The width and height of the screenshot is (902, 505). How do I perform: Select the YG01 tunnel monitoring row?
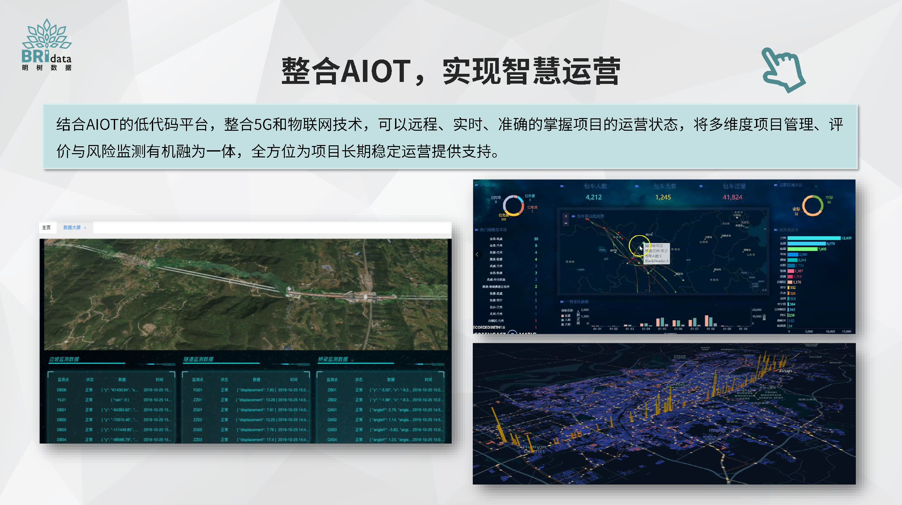(x=246, y=390)
